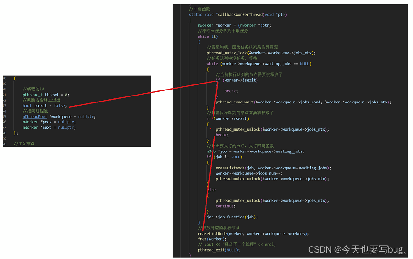
Task: Click the pthread_mutex_lock call line
Action: tap(261, 53)
